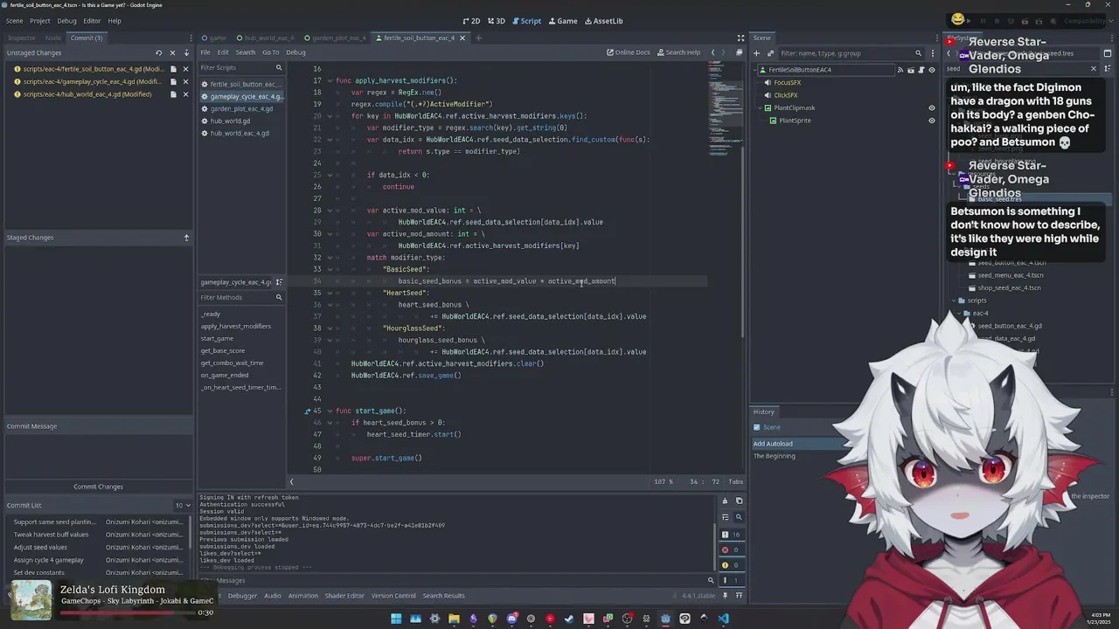Viewport: 1119px width, 629px height.
Task: View diff of fertile_soil_button_eac_4.gd change
Action: coord(173,69)
